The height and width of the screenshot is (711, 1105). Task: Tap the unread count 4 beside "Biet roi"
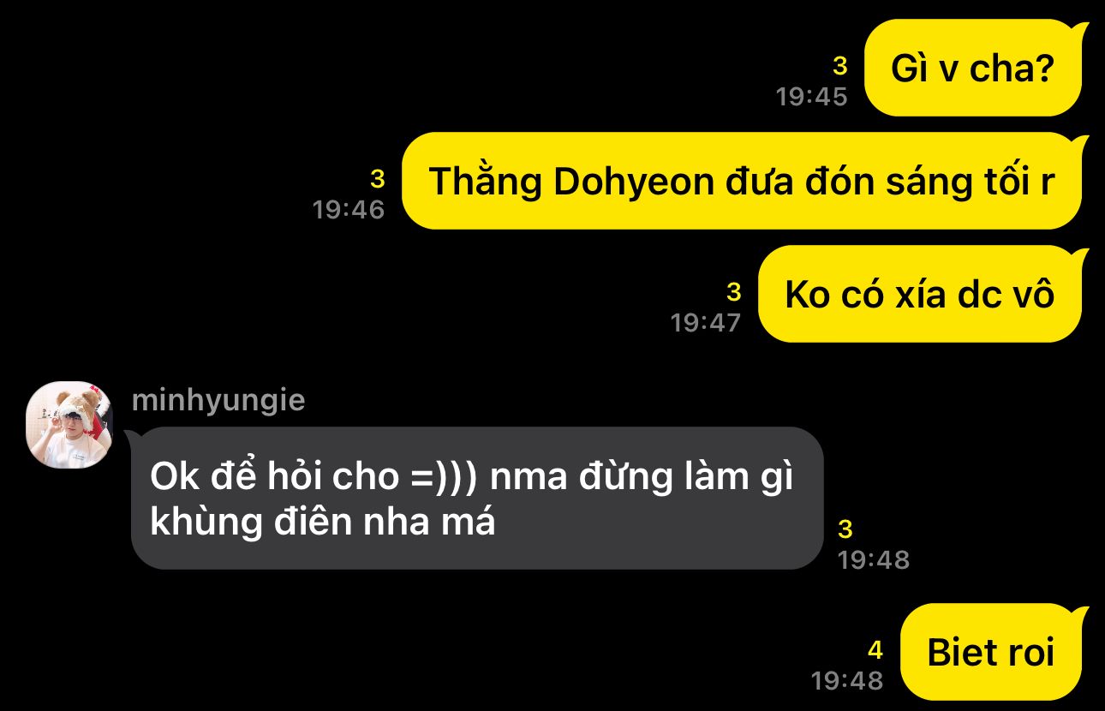click(875, 651)
